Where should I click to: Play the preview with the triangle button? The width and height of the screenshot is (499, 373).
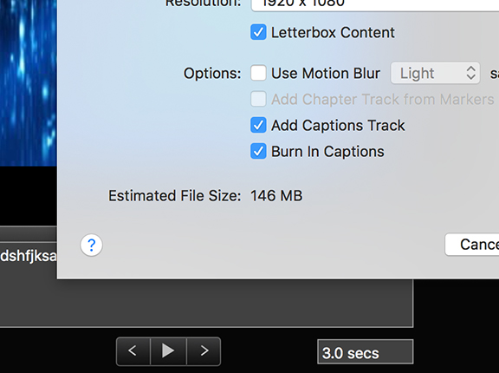(168, 351)
